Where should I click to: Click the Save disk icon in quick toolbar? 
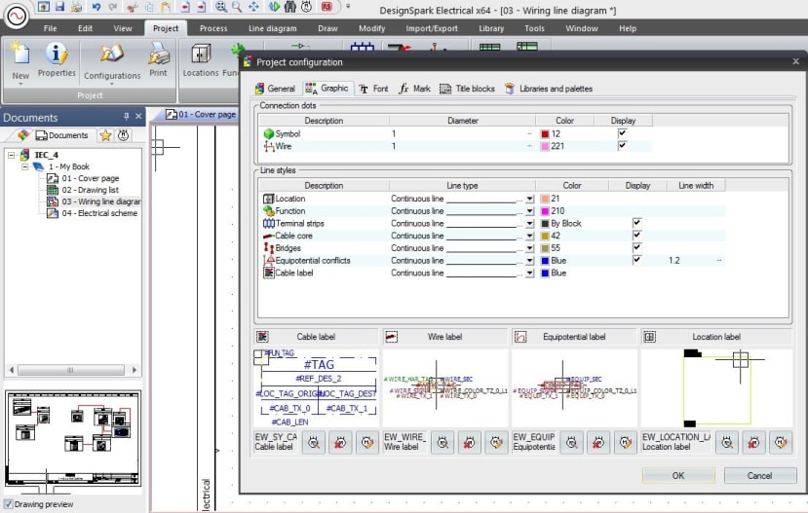(59, 7)
